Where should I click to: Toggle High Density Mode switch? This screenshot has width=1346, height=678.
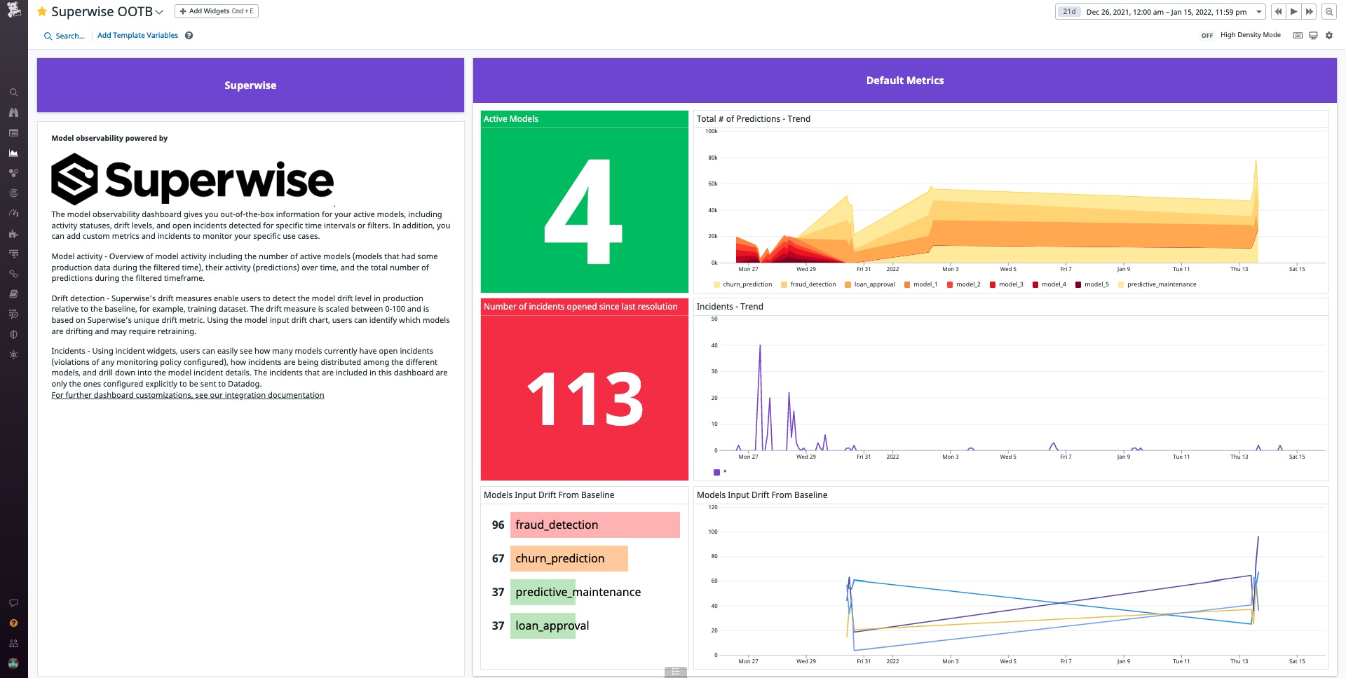pyautogui.click(x=1206, y=36)
